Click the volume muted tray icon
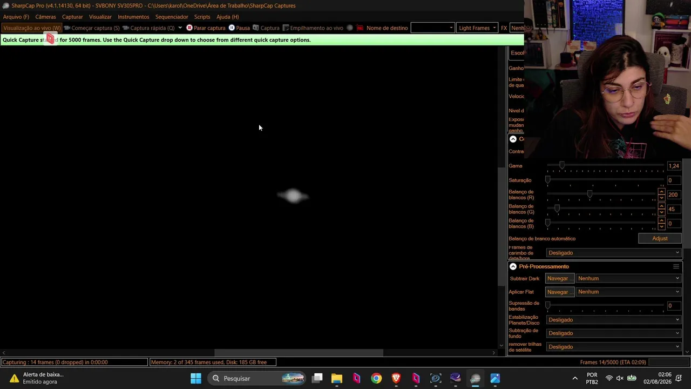691x389 pixels. [620, 378]
